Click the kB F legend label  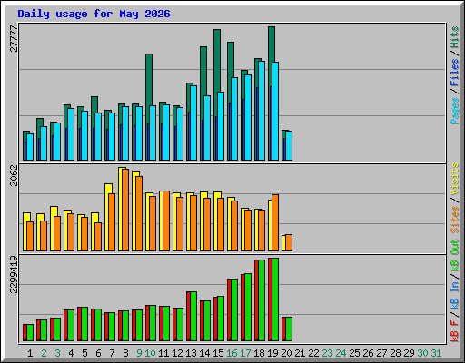click(x=454, y=331)
